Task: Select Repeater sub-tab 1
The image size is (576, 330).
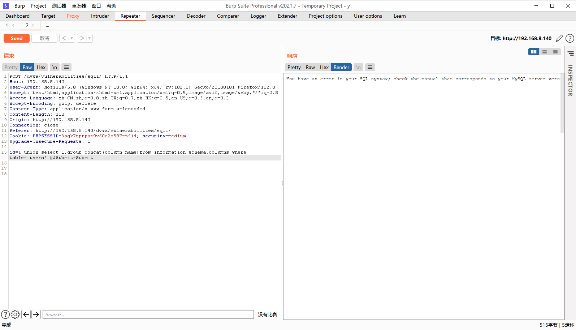Action: tap(7, 25)
